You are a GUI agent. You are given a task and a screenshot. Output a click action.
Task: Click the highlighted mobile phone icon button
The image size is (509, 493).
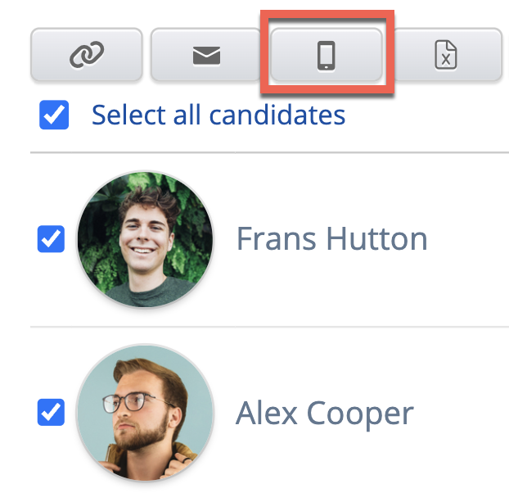point(327,55)
